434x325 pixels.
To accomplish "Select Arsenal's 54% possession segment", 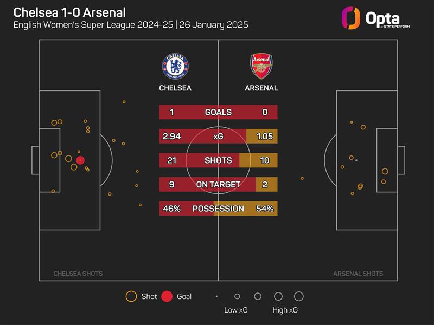I will (x=266, y=209).
